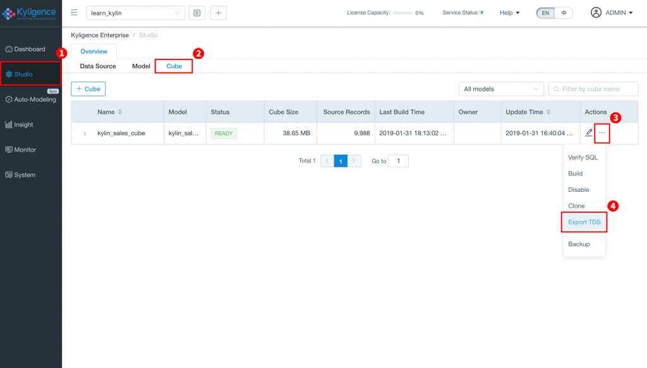Switch language to EN
Image resolution: width=647 pixels, height=368 pixels.
pos(545,13)
